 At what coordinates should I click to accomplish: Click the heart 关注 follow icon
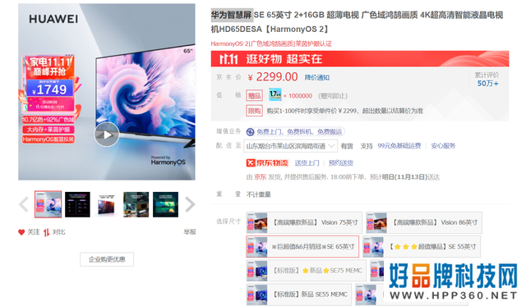click(x=21, y=232)
